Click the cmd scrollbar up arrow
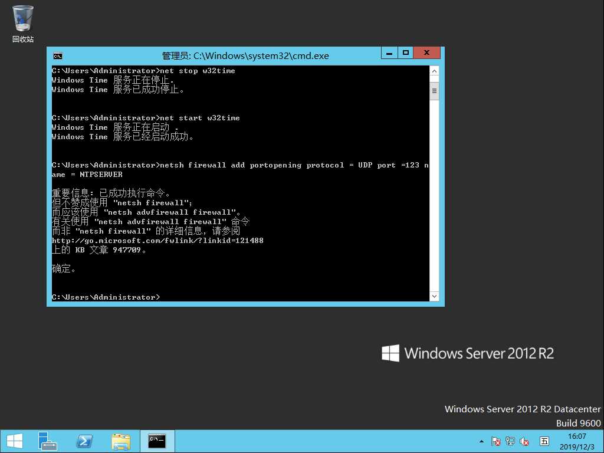This screenshot has width=604, height=453. coord(434,71)
